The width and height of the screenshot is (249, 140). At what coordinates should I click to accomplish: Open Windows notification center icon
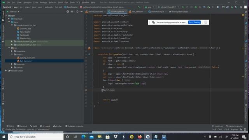tap(244, 136)
